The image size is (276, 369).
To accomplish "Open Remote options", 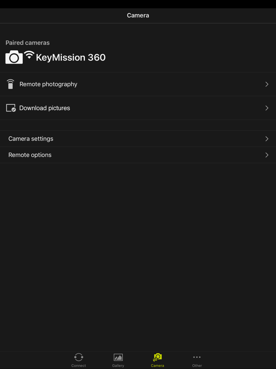I will point(138,155).
